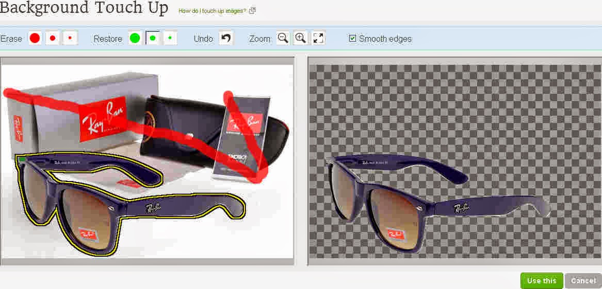Click the 'Erase' label

(x=11, y=39)
